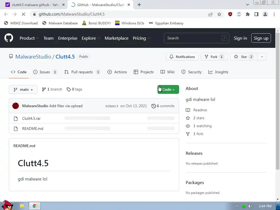The height and width of the screenshot is (210, 280).
Task: Expand the green Code dropdown button
Action: pos(168,89)
